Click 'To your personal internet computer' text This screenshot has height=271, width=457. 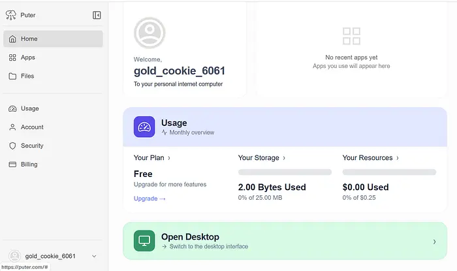pos(178,84)
